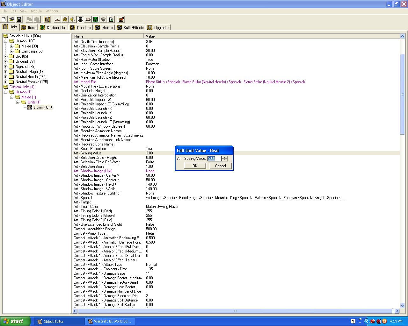Open the Campaign Editor green face icon
This screenshot has height=326, width=408.
tap(95, 19)
